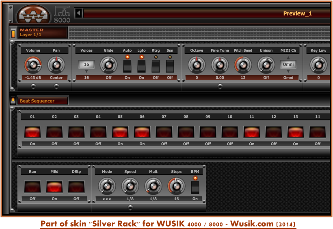The height and width of the screenshot is (229, 333).
Task: Open the MIDI Ch Omni selector
Action: [x=288, y=65]
